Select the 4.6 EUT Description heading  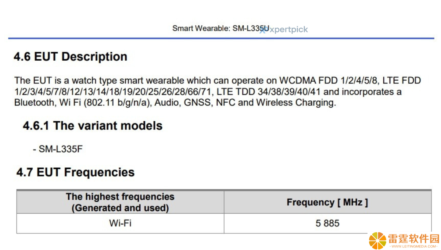(71, 57)
